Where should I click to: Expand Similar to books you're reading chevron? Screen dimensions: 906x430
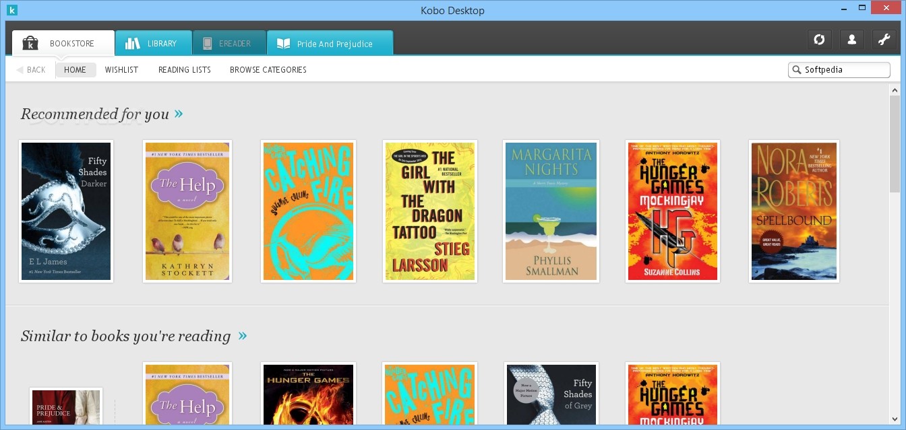(243, 336)
